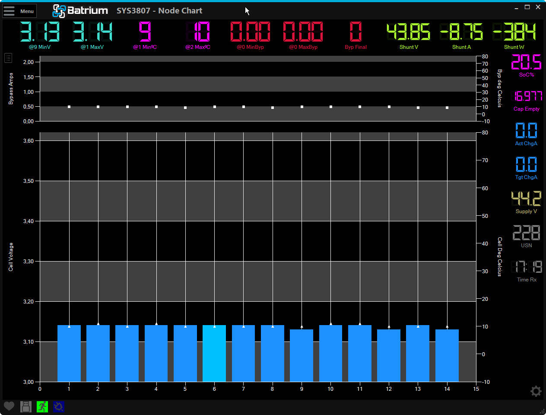Click the Supply V 44.2 readout

point(527,202)
